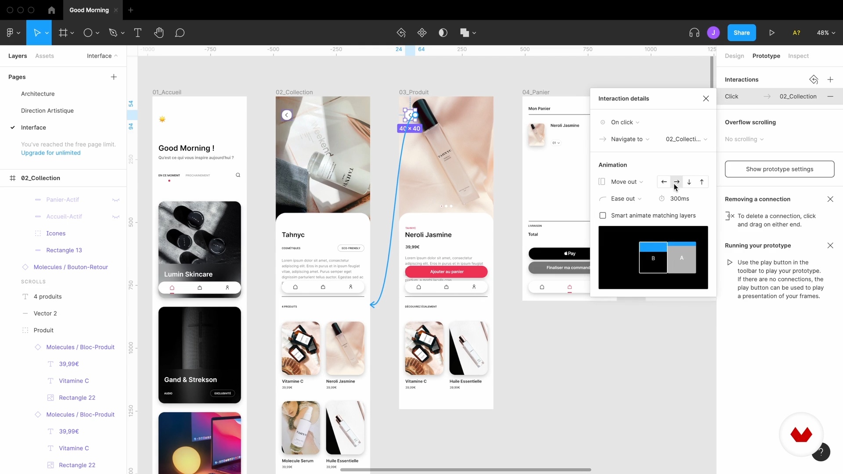This screenshot has width=843, height=474.
Task: Click the Reset instance icon in toolbar
Action: 401,32
